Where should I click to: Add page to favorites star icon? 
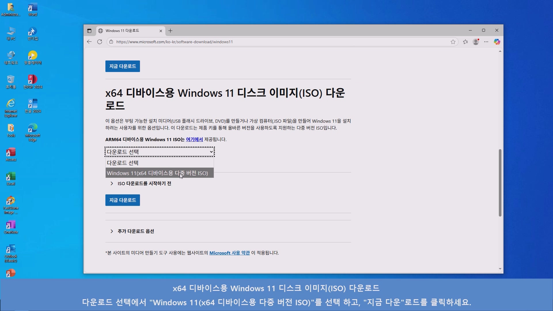[x=453, y=42]
